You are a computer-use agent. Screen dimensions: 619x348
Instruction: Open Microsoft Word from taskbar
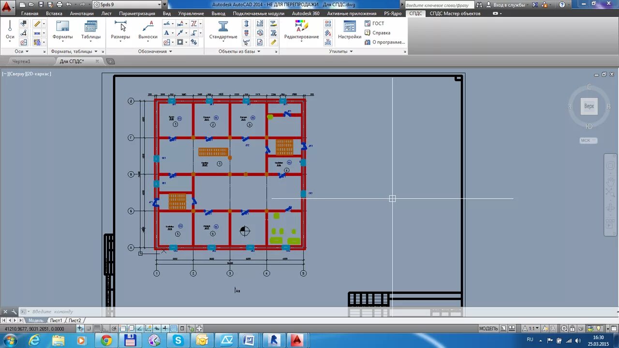249,340
